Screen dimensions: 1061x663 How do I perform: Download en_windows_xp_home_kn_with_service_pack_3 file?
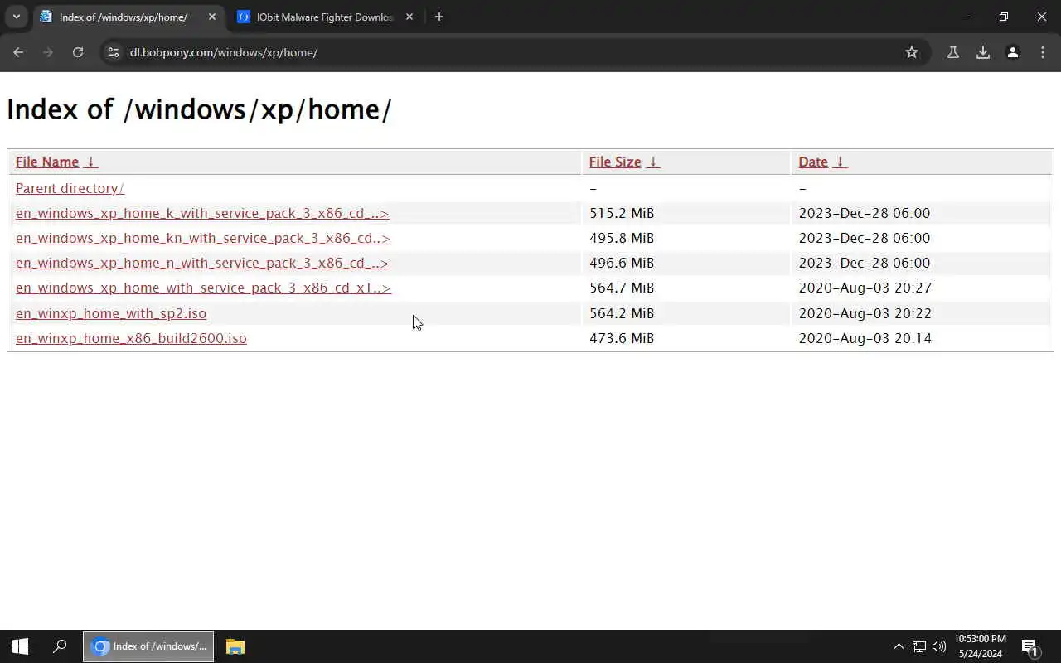pyautogui.click(x=203, y=238)
